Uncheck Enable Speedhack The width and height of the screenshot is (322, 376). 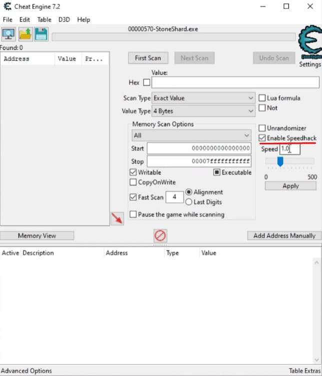pyautogui.click(x=262, y=138)
